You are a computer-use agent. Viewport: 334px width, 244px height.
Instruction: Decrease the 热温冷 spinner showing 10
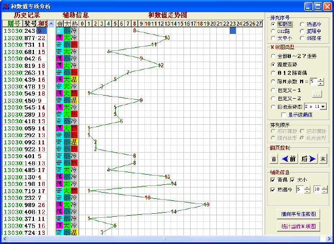click(325, 192)
